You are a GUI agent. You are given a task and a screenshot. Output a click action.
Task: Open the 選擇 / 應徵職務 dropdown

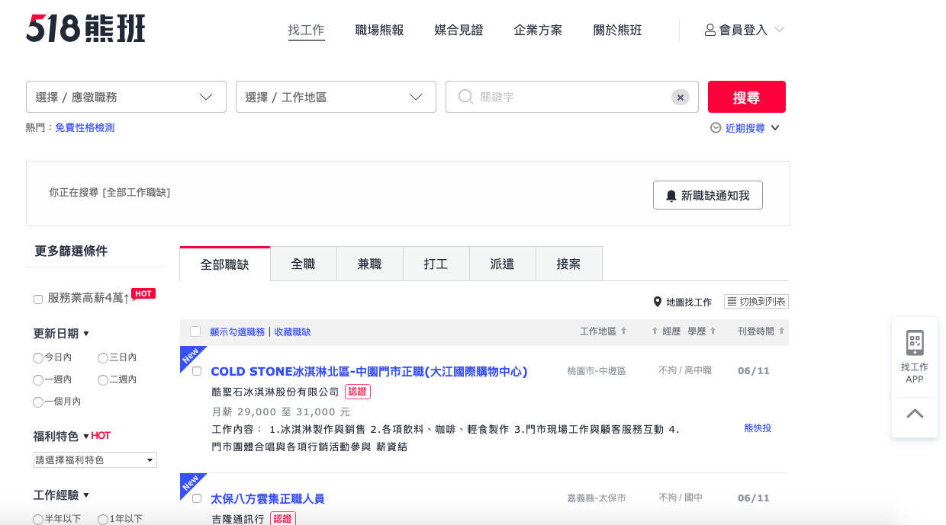tap(126, 97)
